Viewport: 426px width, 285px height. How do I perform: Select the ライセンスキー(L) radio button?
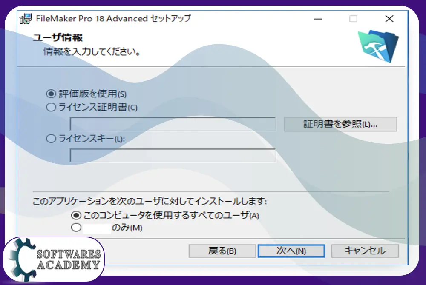coord(51,139)
